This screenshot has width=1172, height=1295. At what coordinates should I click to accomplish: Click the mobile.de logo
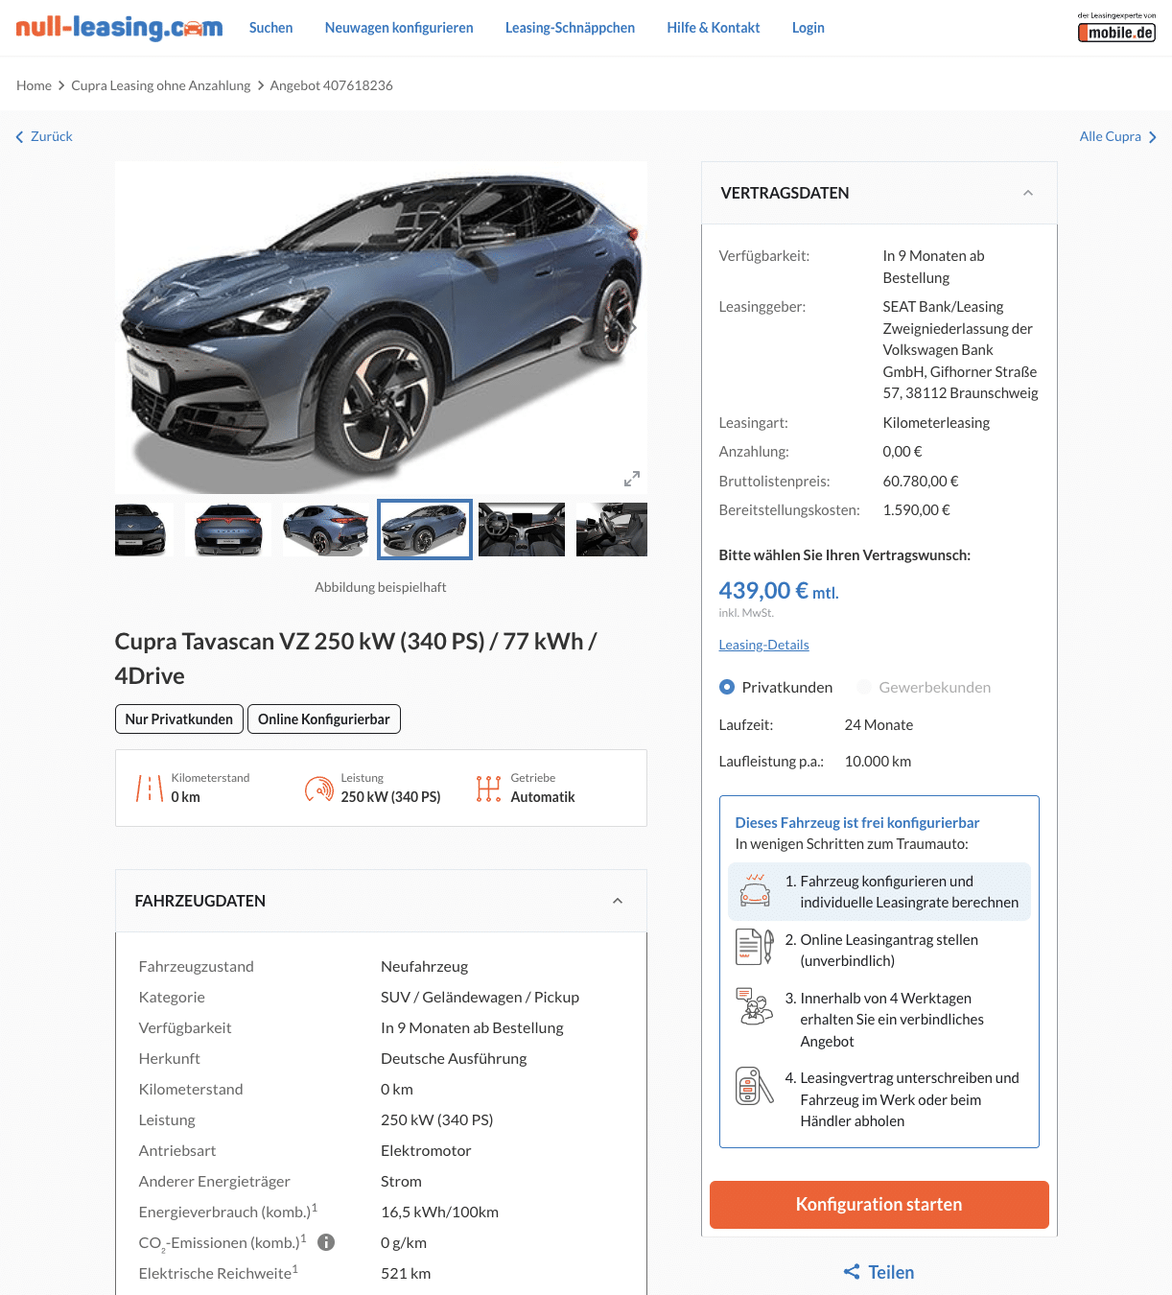tap(1116, 28)
